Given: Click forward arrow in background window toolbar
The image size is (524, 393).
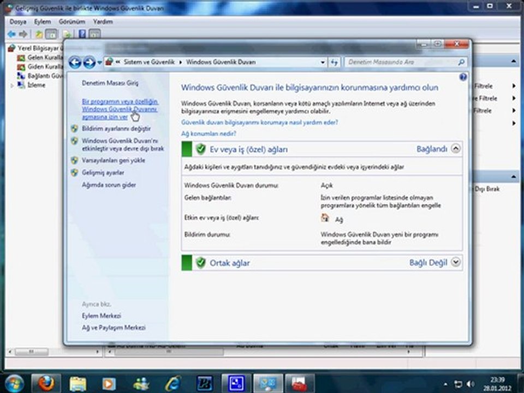Looking at the screenshot, I should tap(23, 34).
